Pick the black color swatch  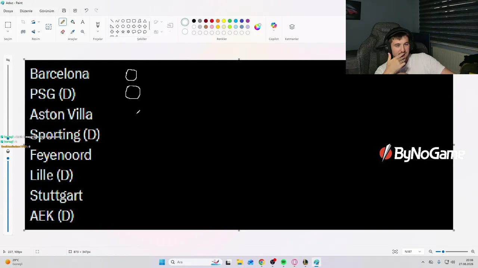(194, 21)
